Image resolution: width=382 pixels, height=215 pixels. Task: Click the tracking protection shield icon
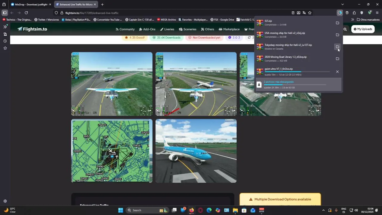coord(56,13)
